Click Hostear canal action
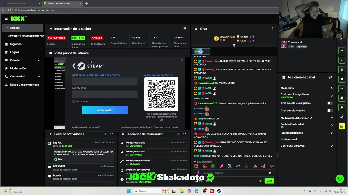The height and width of the screenshot is (195, 348). (289, 139)
